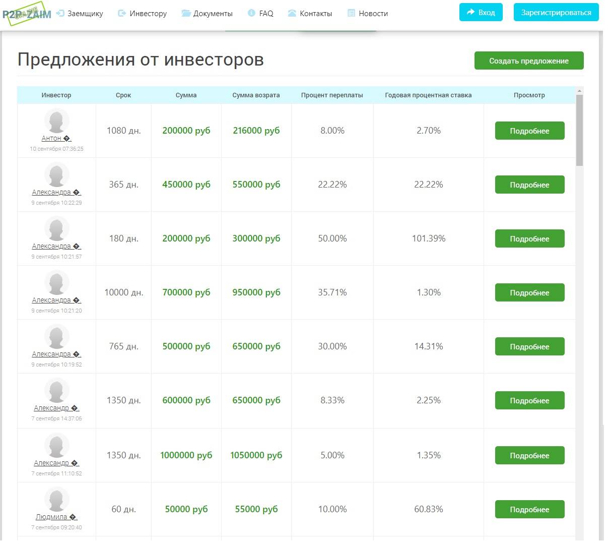Click the icon beside the Инвестору menu item

click(122, 13)
